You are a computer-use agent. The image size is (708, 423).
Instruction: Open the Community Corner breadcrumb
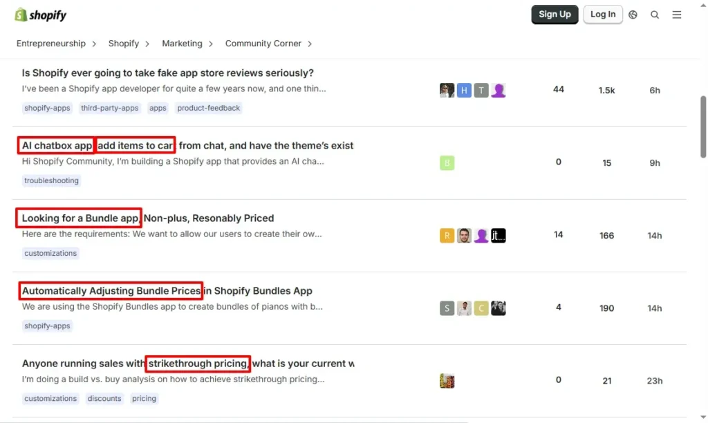tap(263, 43)
